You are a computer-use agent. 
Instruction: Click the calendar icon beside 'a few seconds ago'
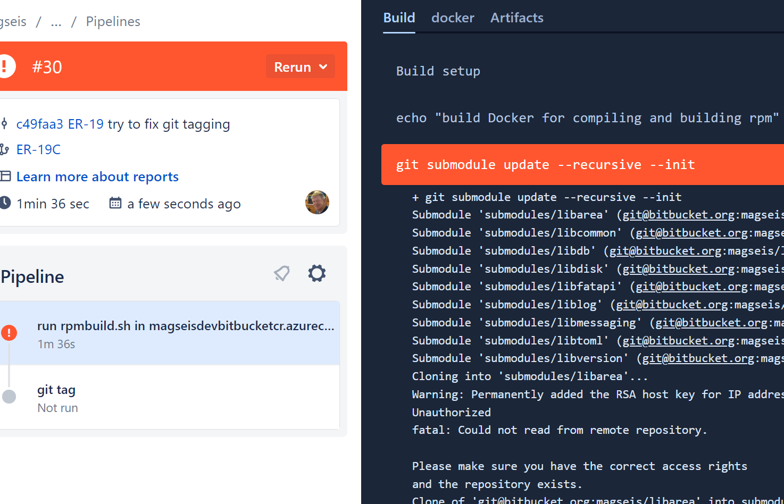point(115,203)
